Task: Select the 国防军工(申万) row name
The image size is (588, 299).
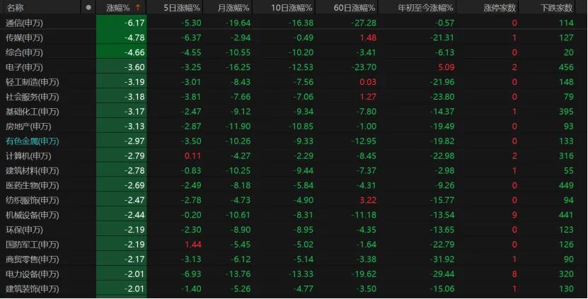Action: 33,245
